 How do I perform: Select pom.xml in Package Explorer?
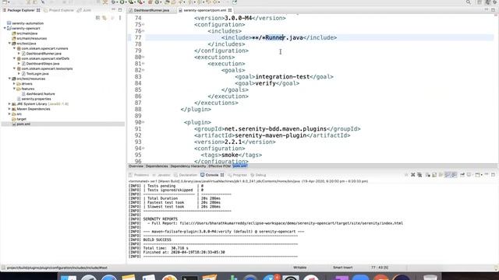point(23,124)
